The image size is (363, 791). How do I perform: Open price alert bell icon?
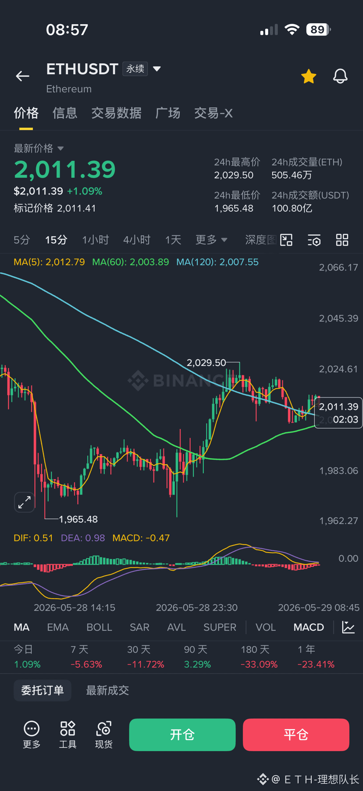(340, 76)
